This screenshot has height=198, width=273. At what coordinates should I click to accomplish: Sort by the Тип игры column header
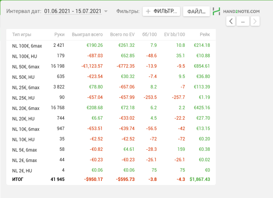(x=22, y=35)
